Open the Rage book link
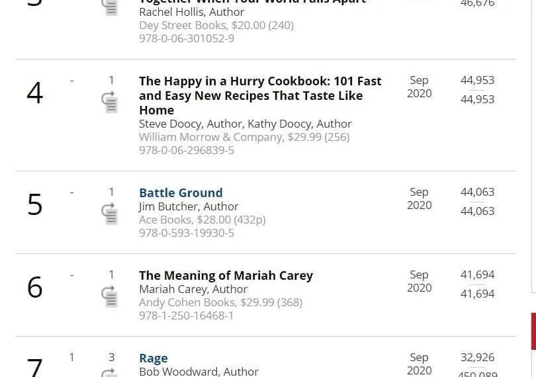The image size is (536, 377). 154,358
